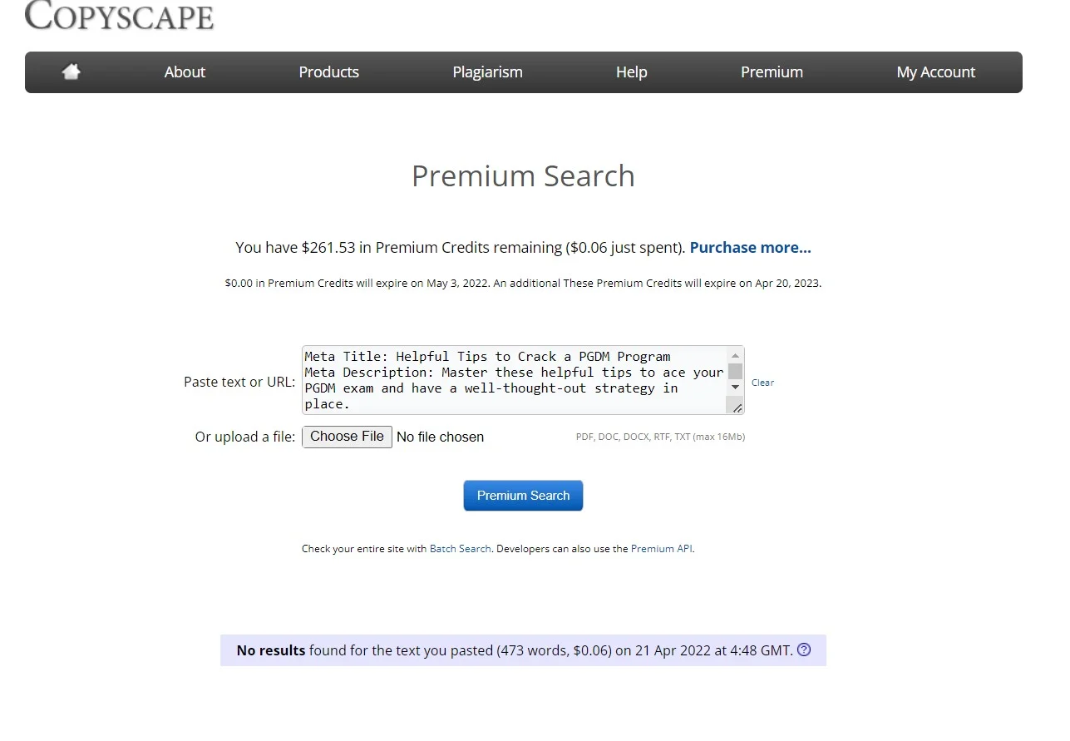Clear the pasted text using Clear link
This screenshot has width=1070, height=741.
762,383
